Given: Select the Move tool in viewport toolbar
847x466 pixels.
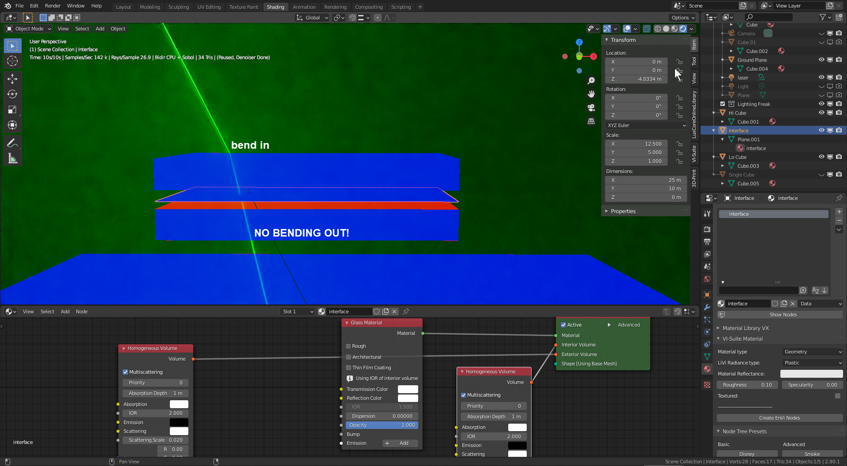Looking at the screenshot, I should 12,79.
